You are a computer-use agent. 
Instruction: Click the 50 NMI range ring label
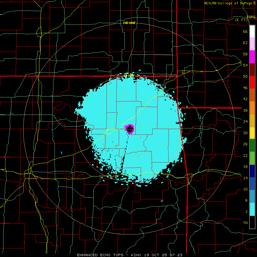(129, 76)
